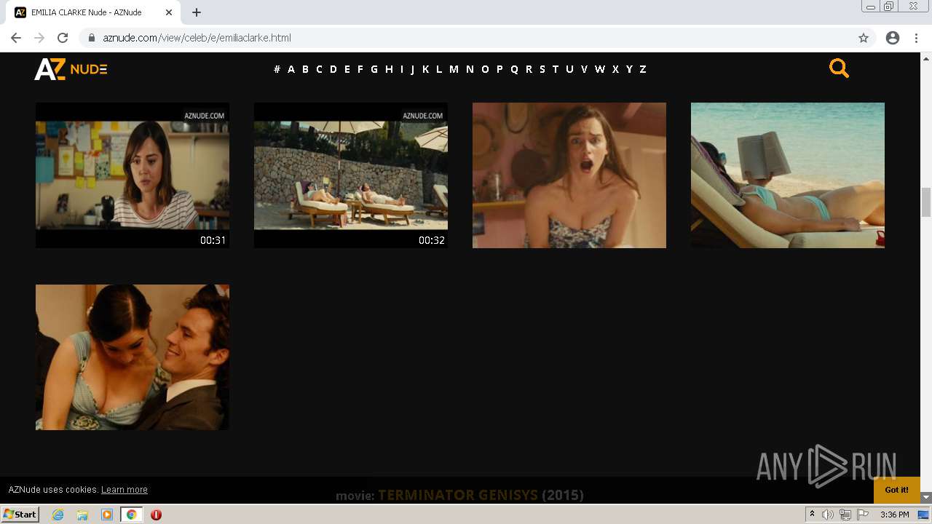932x524 pixels.
Task: Select letter C in alphabet navigation
Action: [x=319, y=69]
